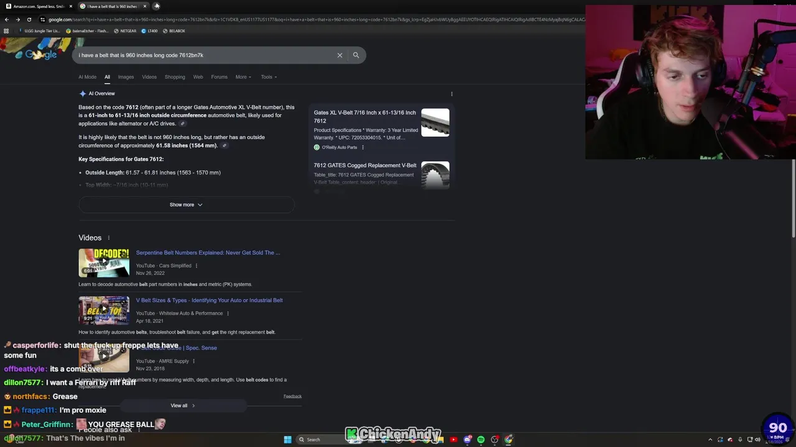Expand AI Overview with Show more
The width and height of the screenshot is (796, 447).
[x=186, y=205]
